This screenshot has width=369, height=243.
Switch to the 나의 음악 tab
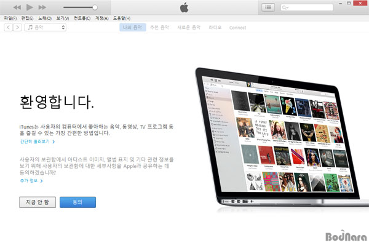[x=132, y=27]
